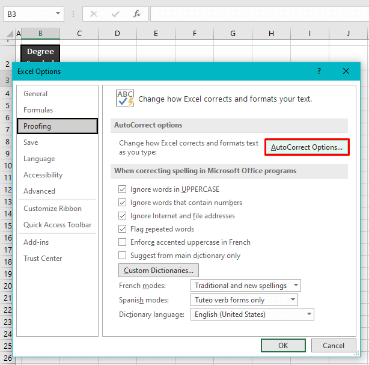This screenshot has height=365, width=369.
Task: Enable Enforce accented uppercase in French
Action: (122, 242)
